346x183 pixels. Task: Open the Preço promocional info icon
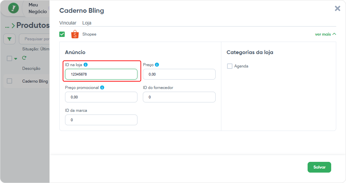tap(102, 88)
